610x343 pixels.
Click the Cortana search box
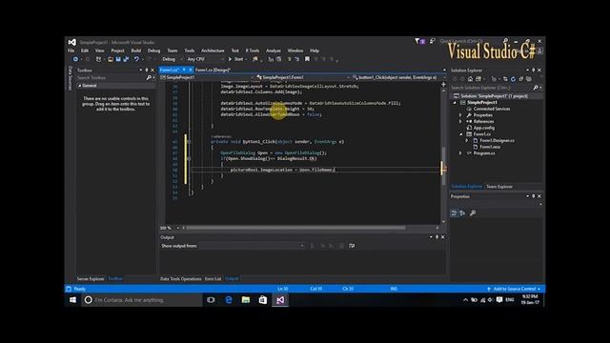click(142, 300)
